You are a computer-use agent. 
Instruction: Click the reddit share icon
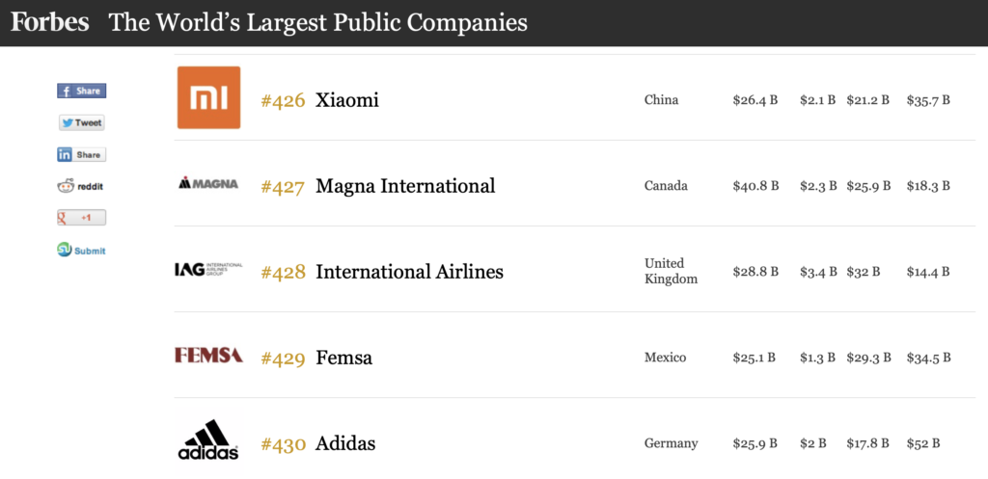tap(80, 186)
